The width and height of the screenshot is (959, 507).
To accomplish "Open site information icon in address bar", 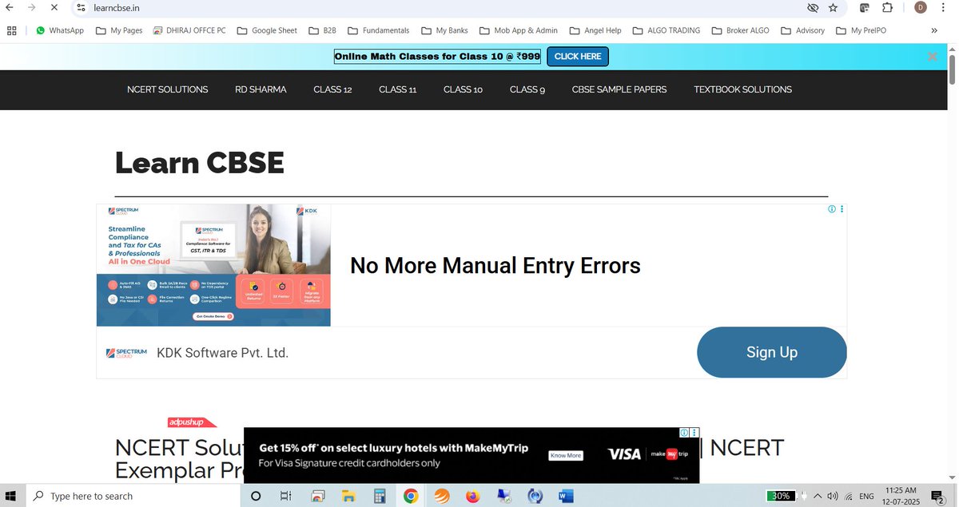I will tap(81, 7).
